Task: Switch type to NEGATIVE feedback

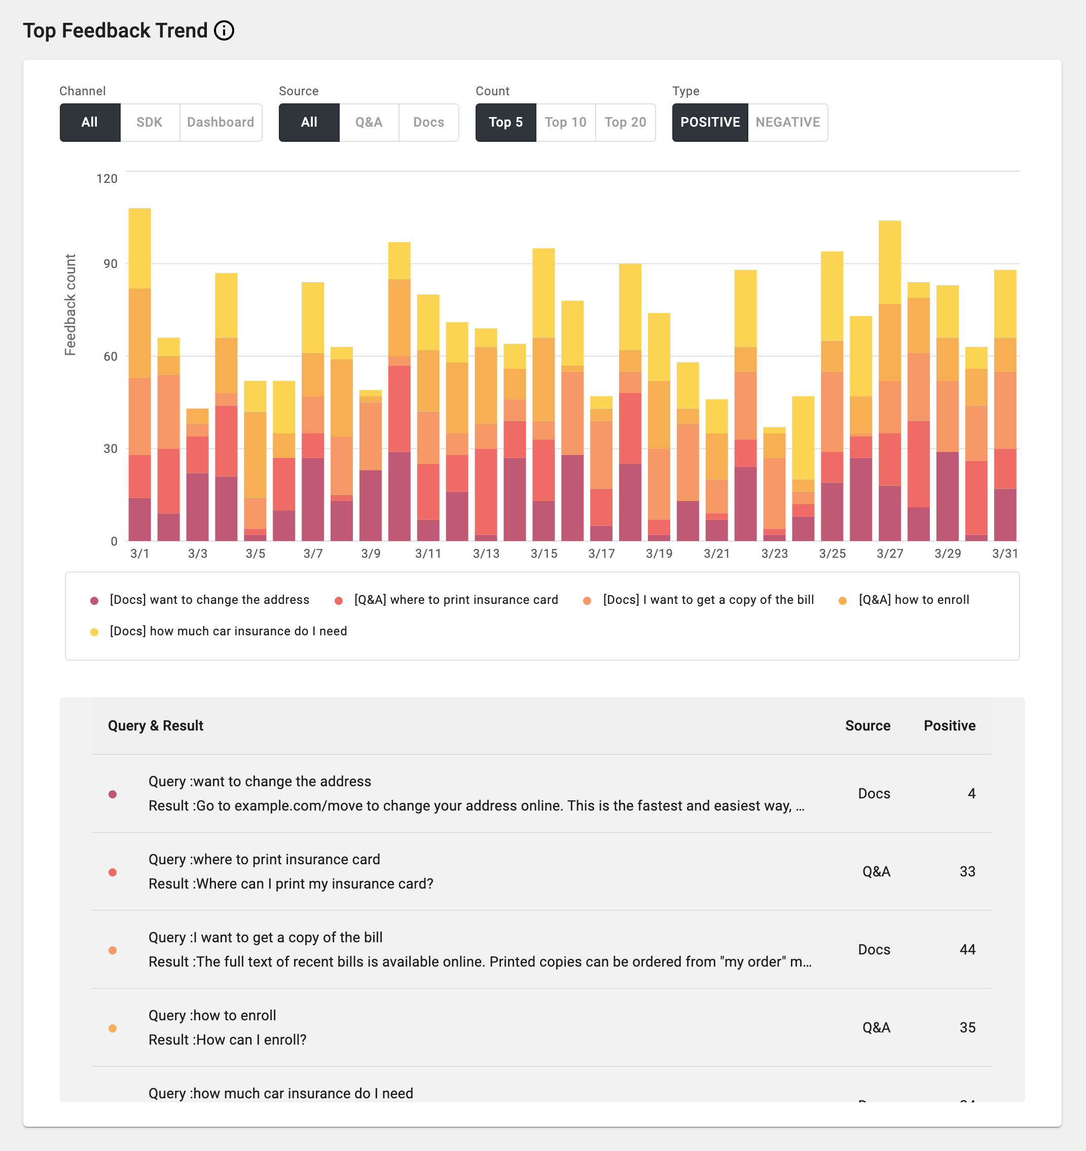Action: 787,122
